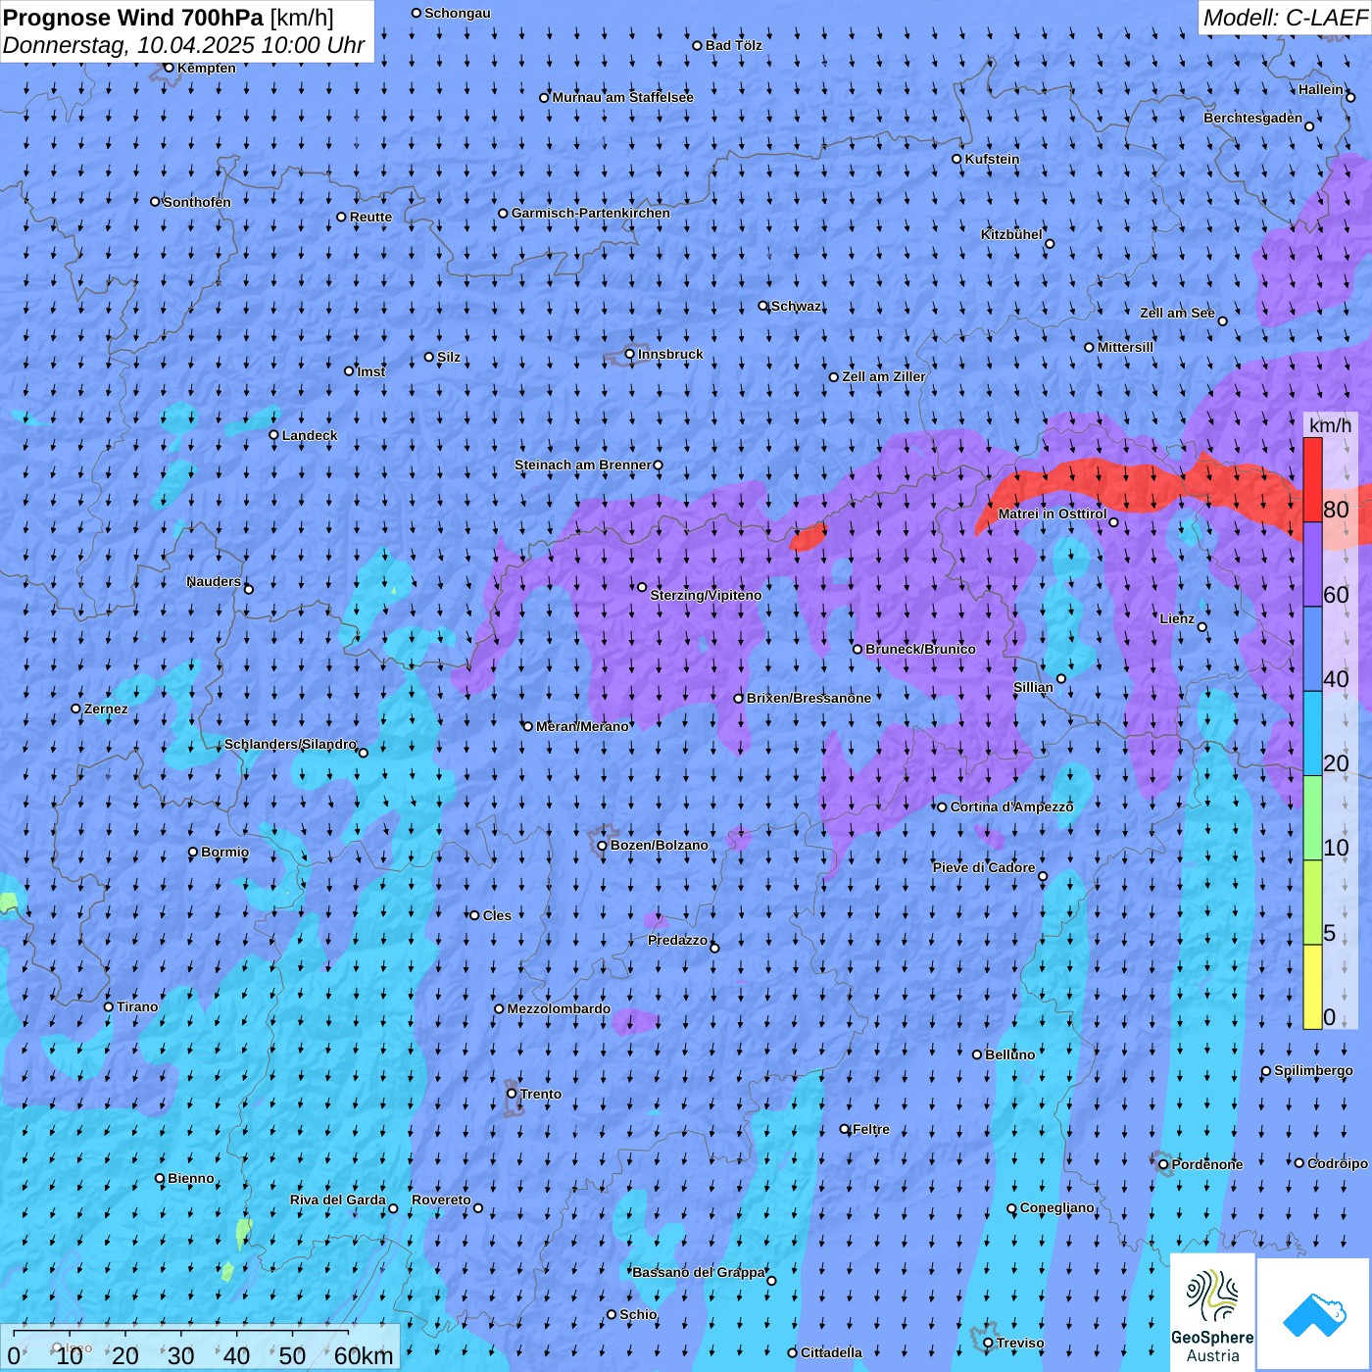Click the Sonthofen label
Screen dimensions: 1372x1372
[x=197, y=202]
